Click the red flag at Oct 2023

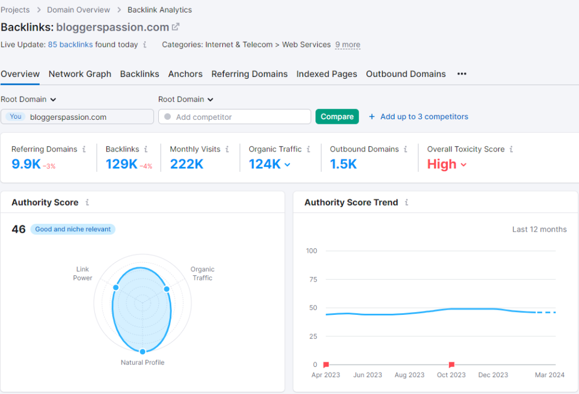pyautogui.click(x=451, y=365)
